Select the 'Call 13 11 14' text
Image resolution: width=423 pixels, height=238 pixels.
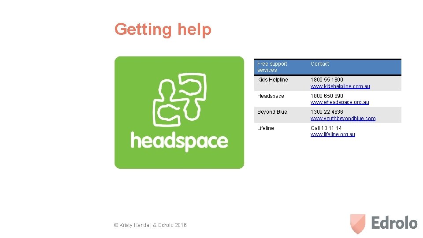click(326, 128)
